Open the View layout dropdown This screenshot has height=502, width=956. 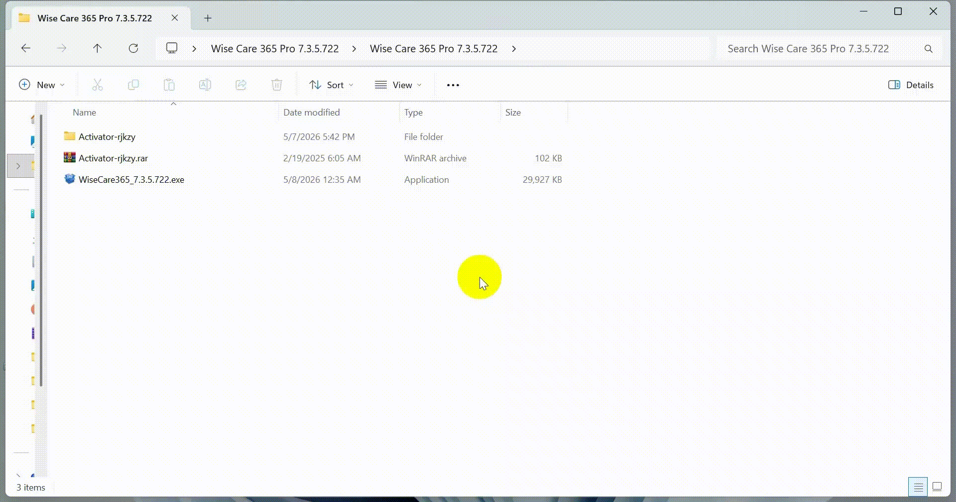[x=398, y=85]
